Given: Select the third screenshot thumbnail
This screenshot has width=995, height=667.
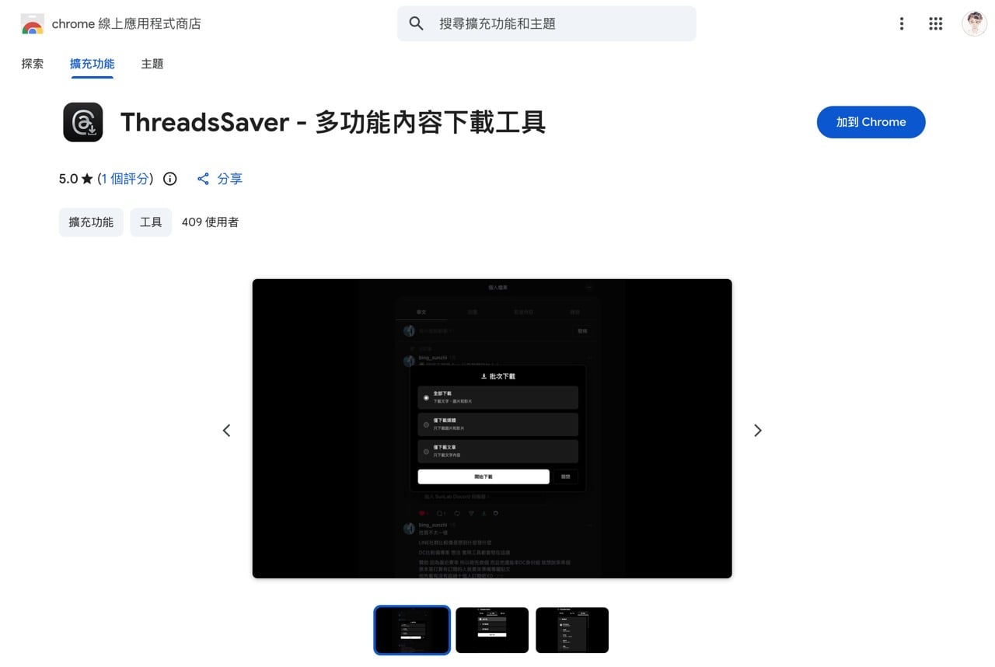Looking at the screenshot, I should pyautogui.click(x=572, y=630).
